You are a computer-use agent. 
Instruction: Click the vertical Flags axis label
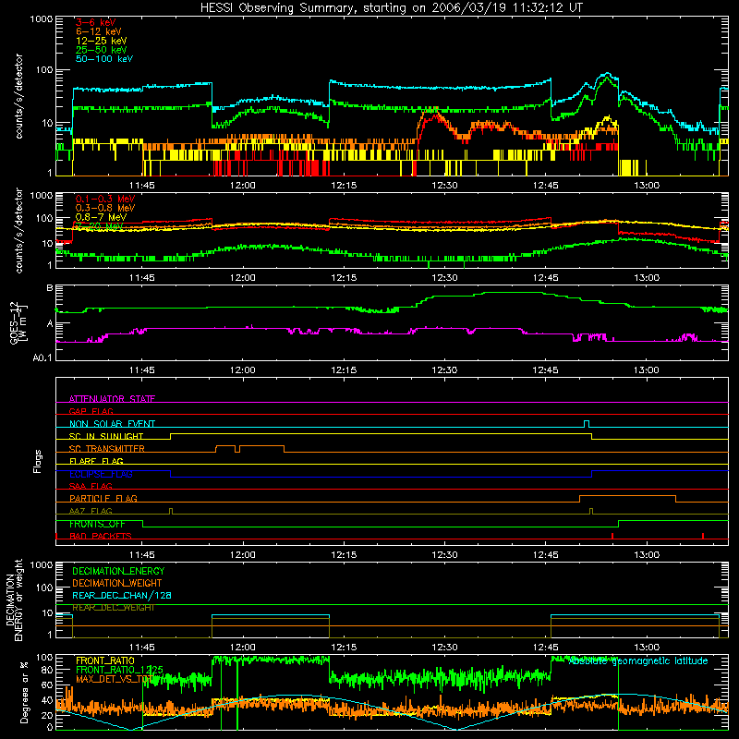(x=37, y=461)
